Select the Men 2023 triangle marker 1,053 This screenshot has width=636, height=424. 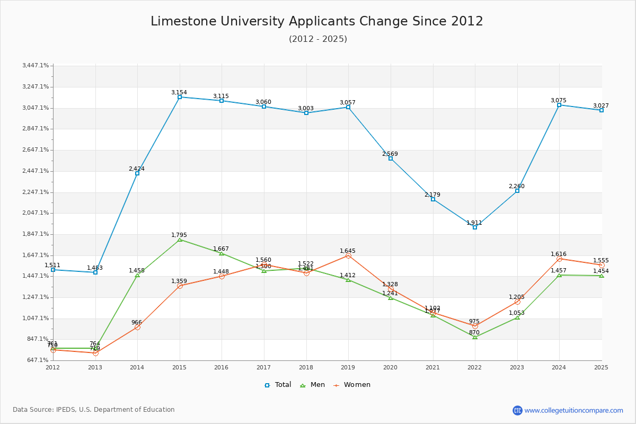click(517, 317)
